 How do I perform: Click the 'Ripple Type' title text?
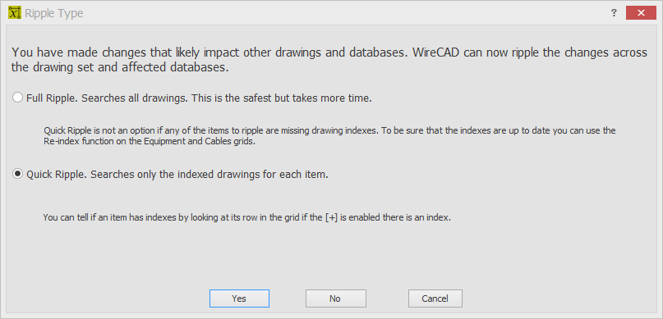53,13
